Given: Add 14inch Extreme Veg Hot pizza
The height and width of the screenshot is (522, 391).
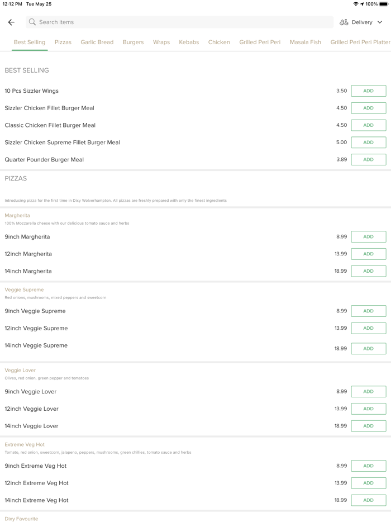Looking at the screenshot, I should [x=368, y=500].
